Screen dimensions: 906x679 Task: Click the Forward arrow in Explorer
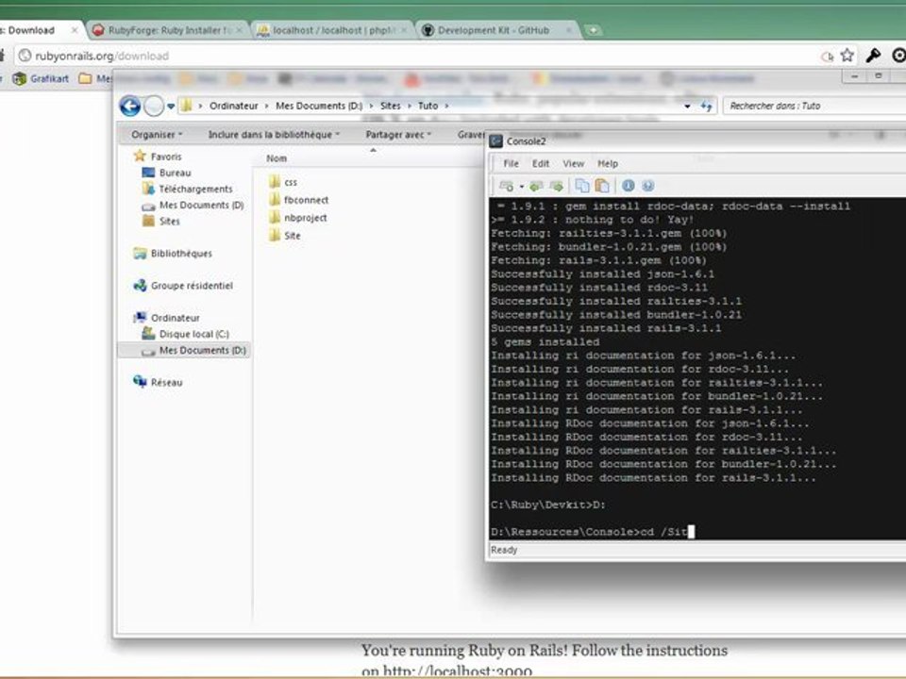[154, 107]
